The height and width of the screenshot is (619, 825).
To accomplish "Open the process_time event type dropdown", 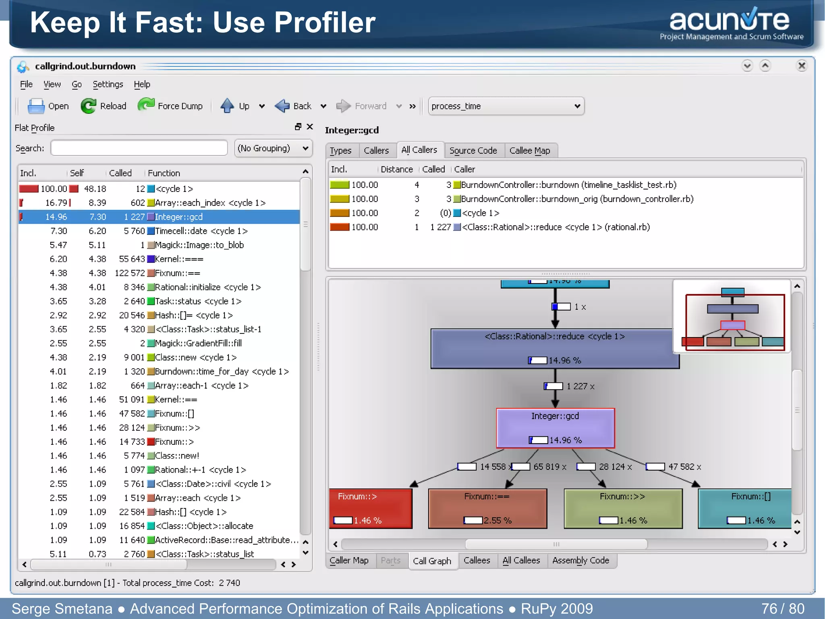I will coord(506,106).
